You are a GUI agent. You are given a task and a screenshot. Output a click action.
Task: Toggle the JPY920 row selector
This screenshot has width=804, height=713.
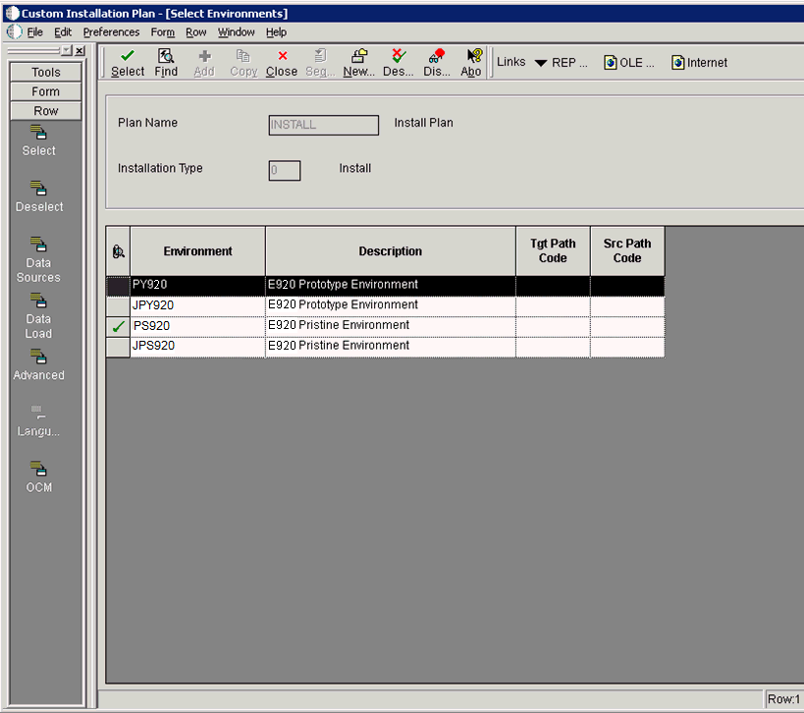[118, 306]
